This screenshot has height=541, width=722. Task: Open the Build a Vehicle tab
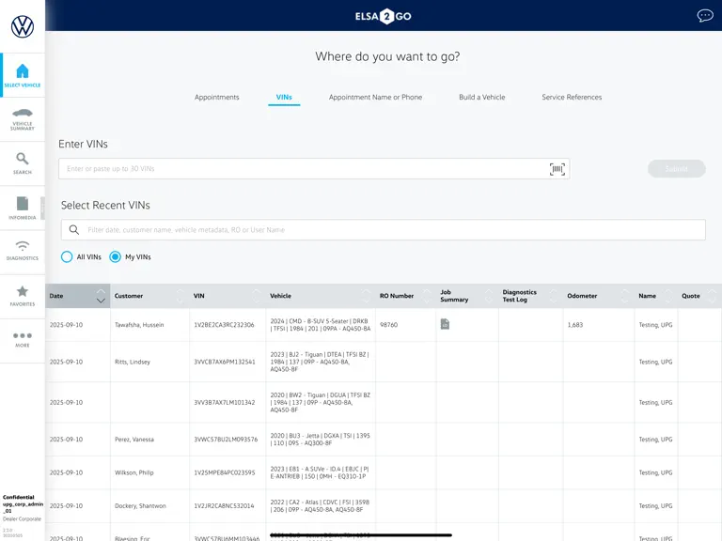[x=481, y=97]
